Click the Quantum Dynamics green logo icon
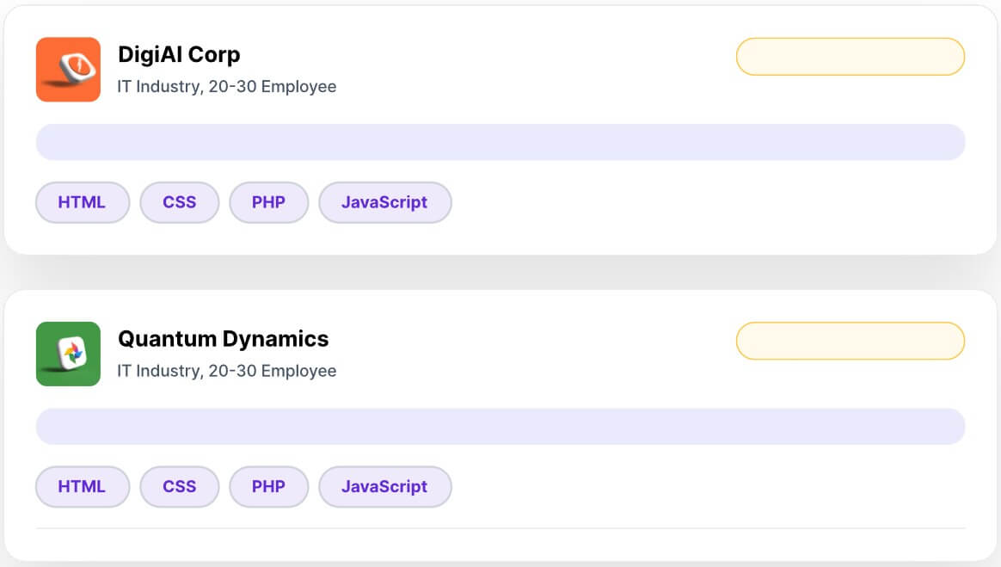The width and height of the screenshot is (1001, 567). (68, 354)
